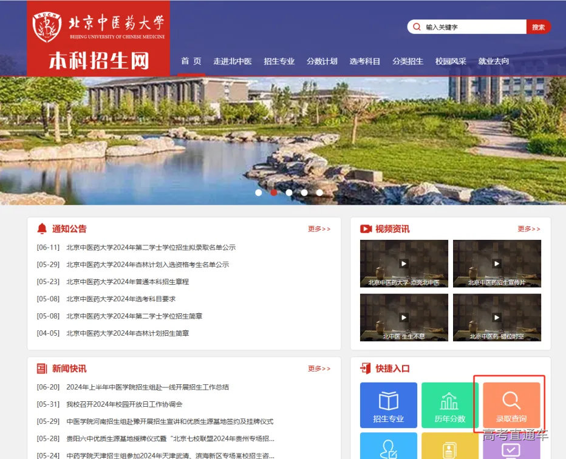Image resolution: width=566 pixels, height=459 pixels.
Task: Open the 招生专业 quick entry with book icon
Action: coord(389,398)
